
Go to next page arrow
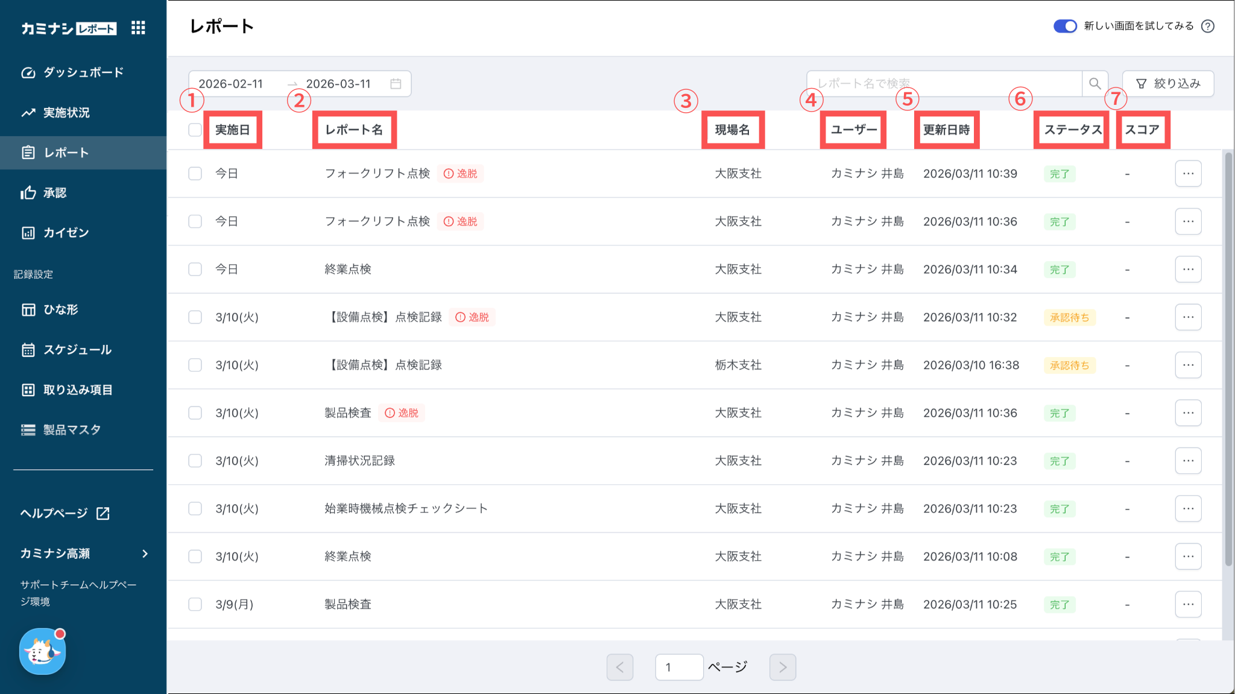783,667
